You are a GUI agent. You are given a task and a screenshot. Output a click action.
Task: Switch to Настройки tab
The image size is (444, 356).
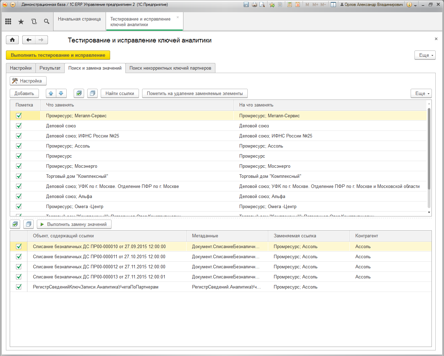coord(21,68)
